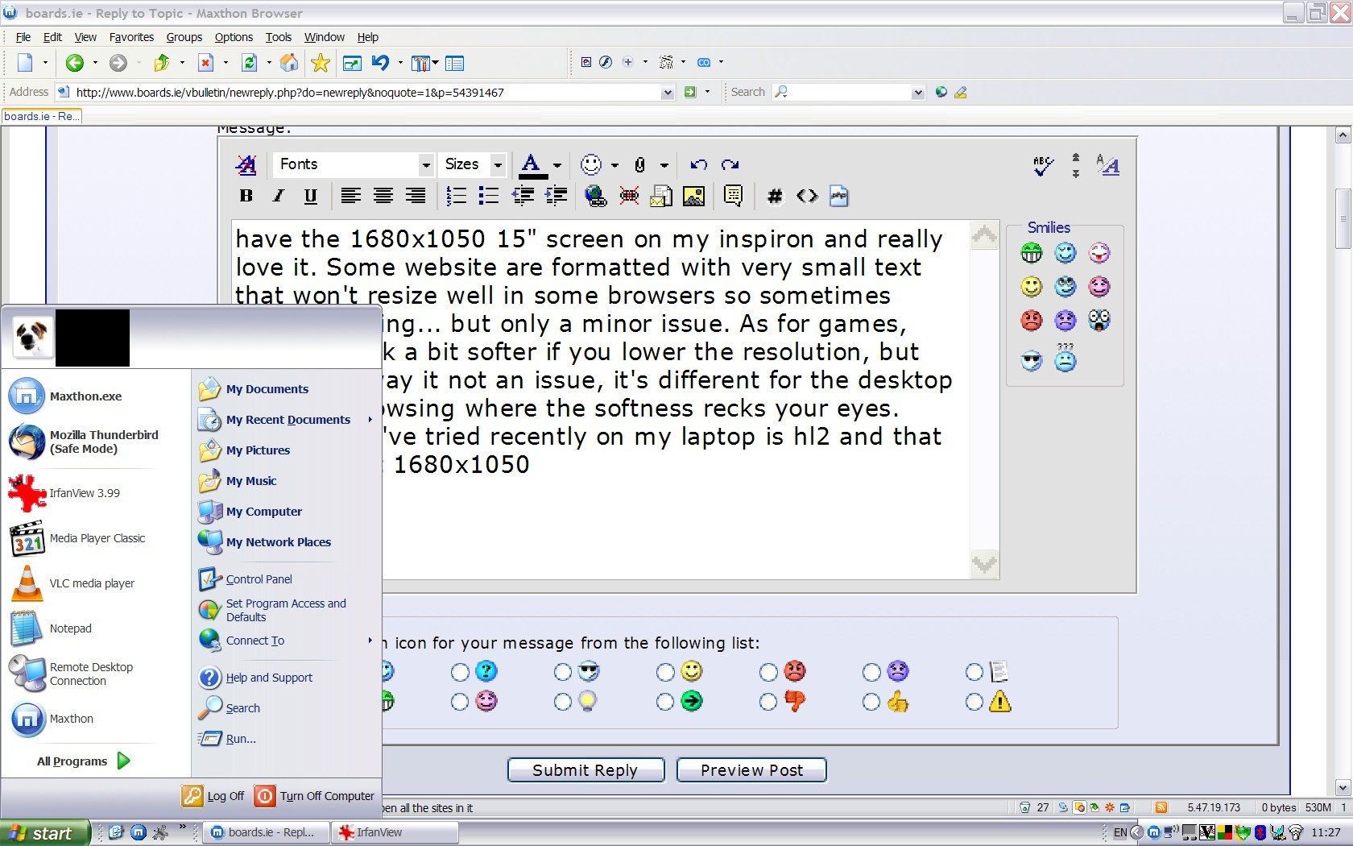Expand the smilies dropdown arrow in editor toolbar

click(614, 165)
